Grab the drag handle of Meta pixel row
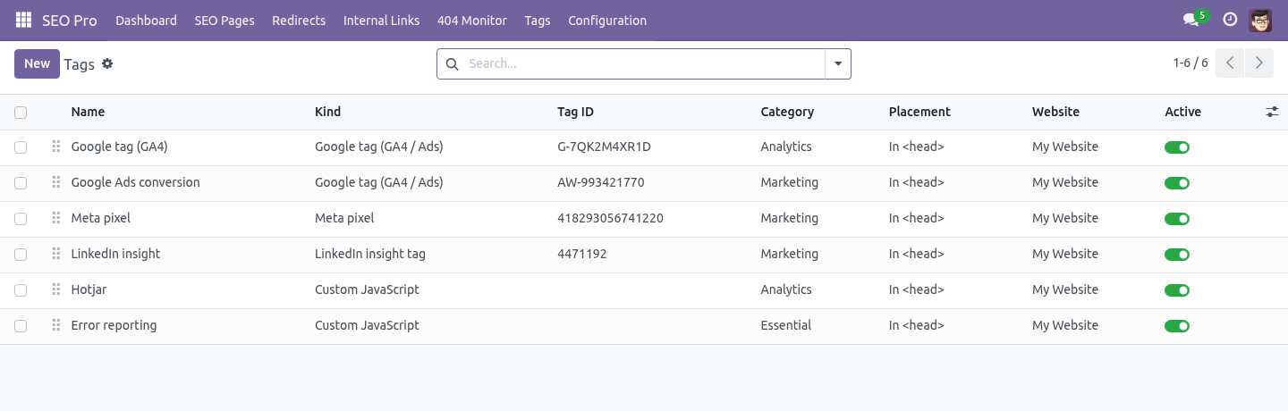This screenshot has height=411, width=1288. coord(55,218)
